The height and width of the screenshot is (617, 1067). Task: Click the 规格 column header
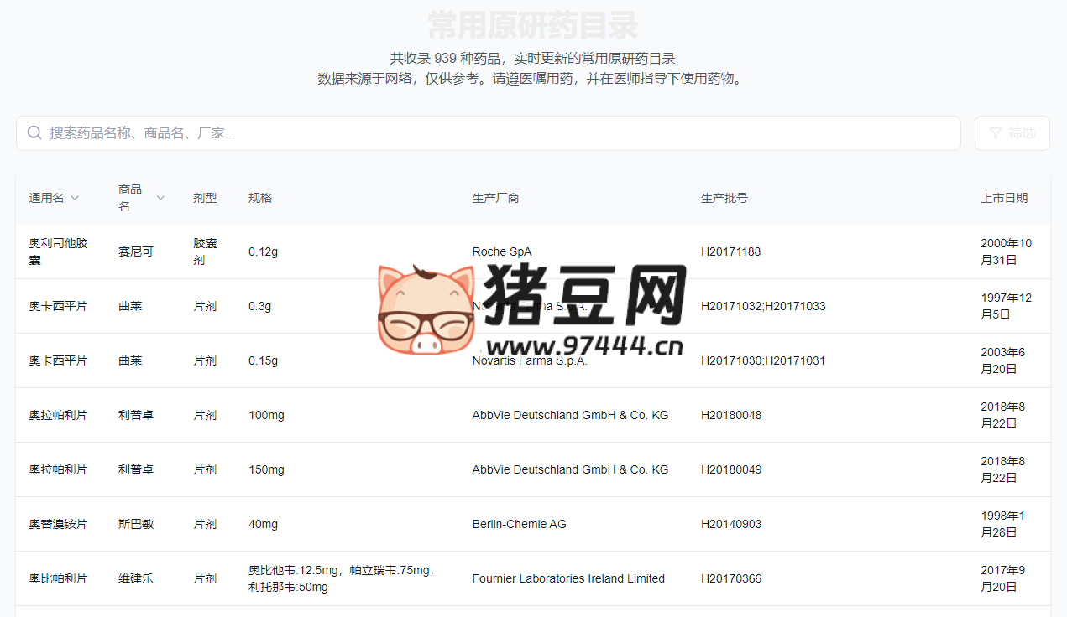260,198
